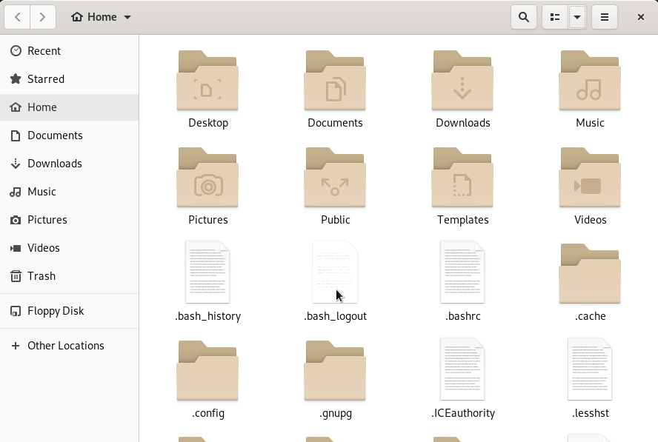Open the view options dropdown arrow
The width and height of the screenshot is (658, 442).
577,17
